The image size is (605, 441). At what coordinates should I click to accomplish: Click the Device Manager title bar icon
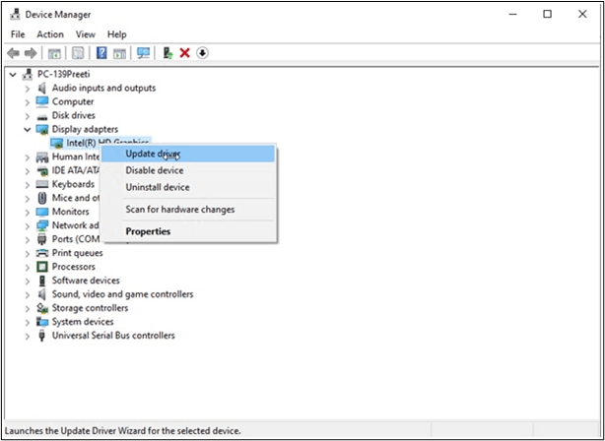[x=15, y=14]
